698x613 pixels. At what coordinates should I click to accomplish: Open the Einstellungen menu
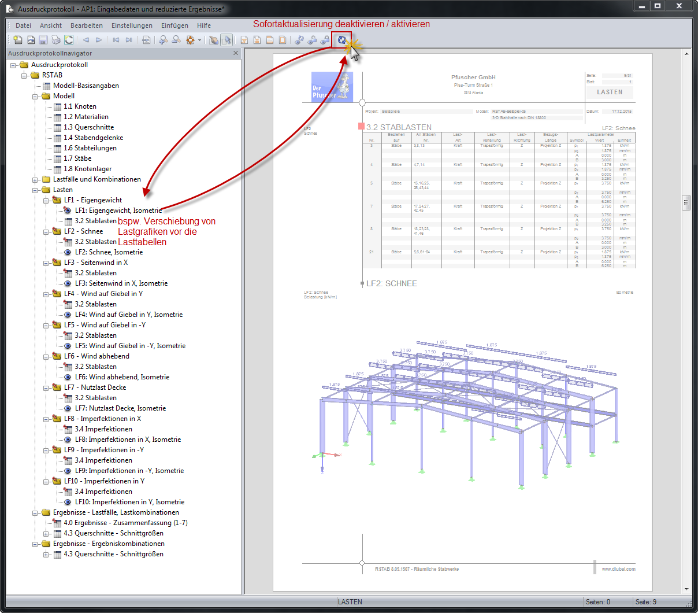click(x=132, y=25)
